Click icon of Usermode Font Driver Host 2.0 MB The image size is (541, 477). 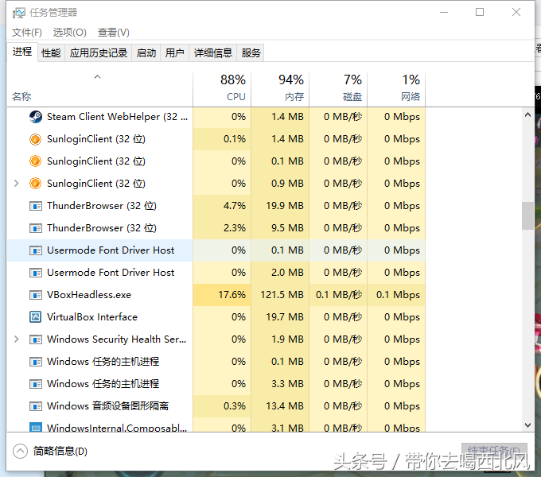click(36, 273)
